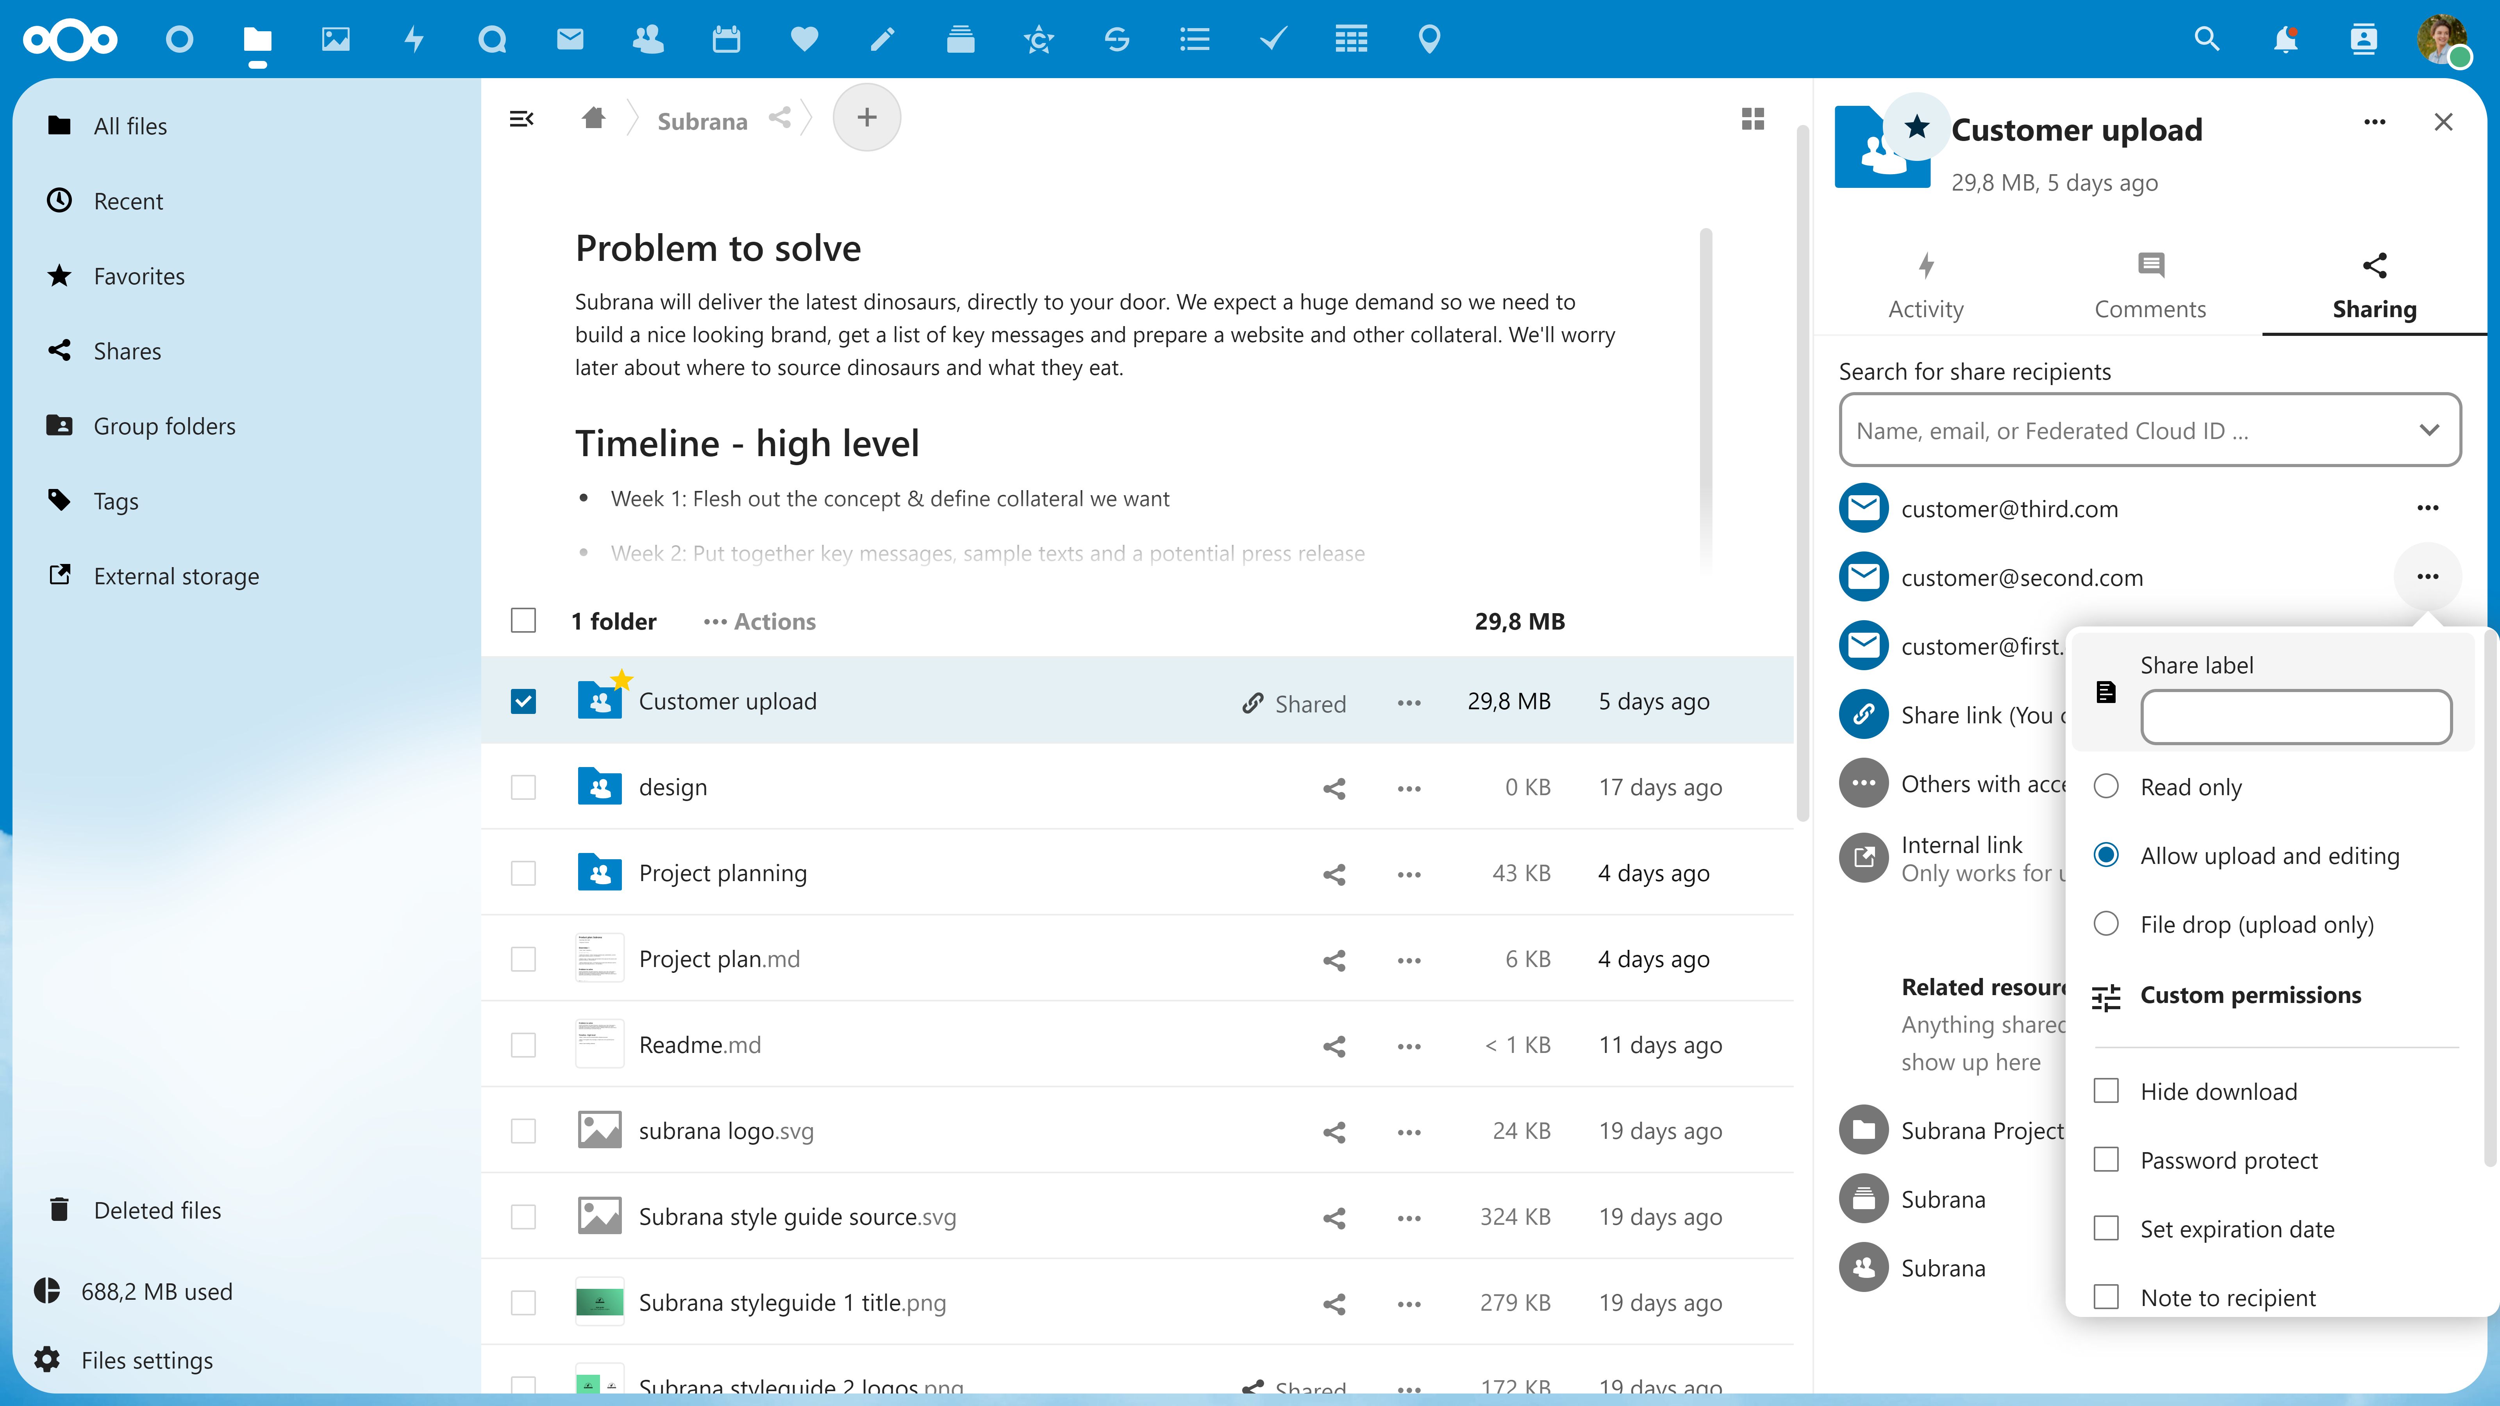Open Custom permissions for the share
Viewport: 2500px width, 1406px height.
pyautogui.click(x=2252, y=996)
